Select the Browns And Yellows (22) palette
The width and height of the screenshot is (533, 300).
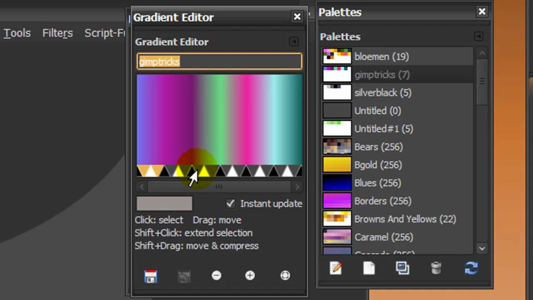[x=398, y=219]
